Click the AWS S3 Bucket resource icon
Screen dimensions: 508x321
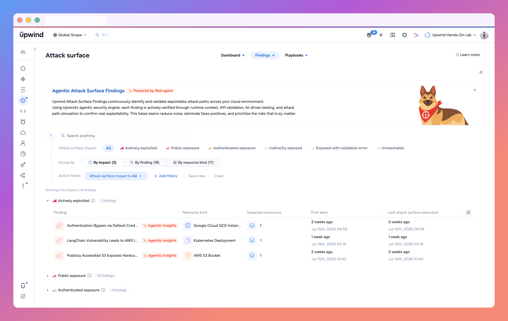click(x=188, y=256)
